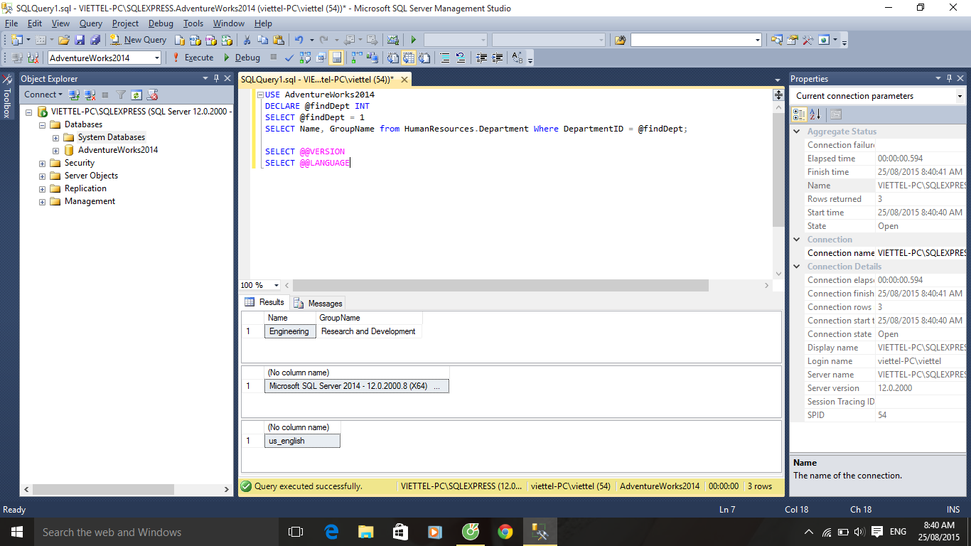Click the Results to Grid icon
Viewport: 971px width, 546px height.
point(409,58)
